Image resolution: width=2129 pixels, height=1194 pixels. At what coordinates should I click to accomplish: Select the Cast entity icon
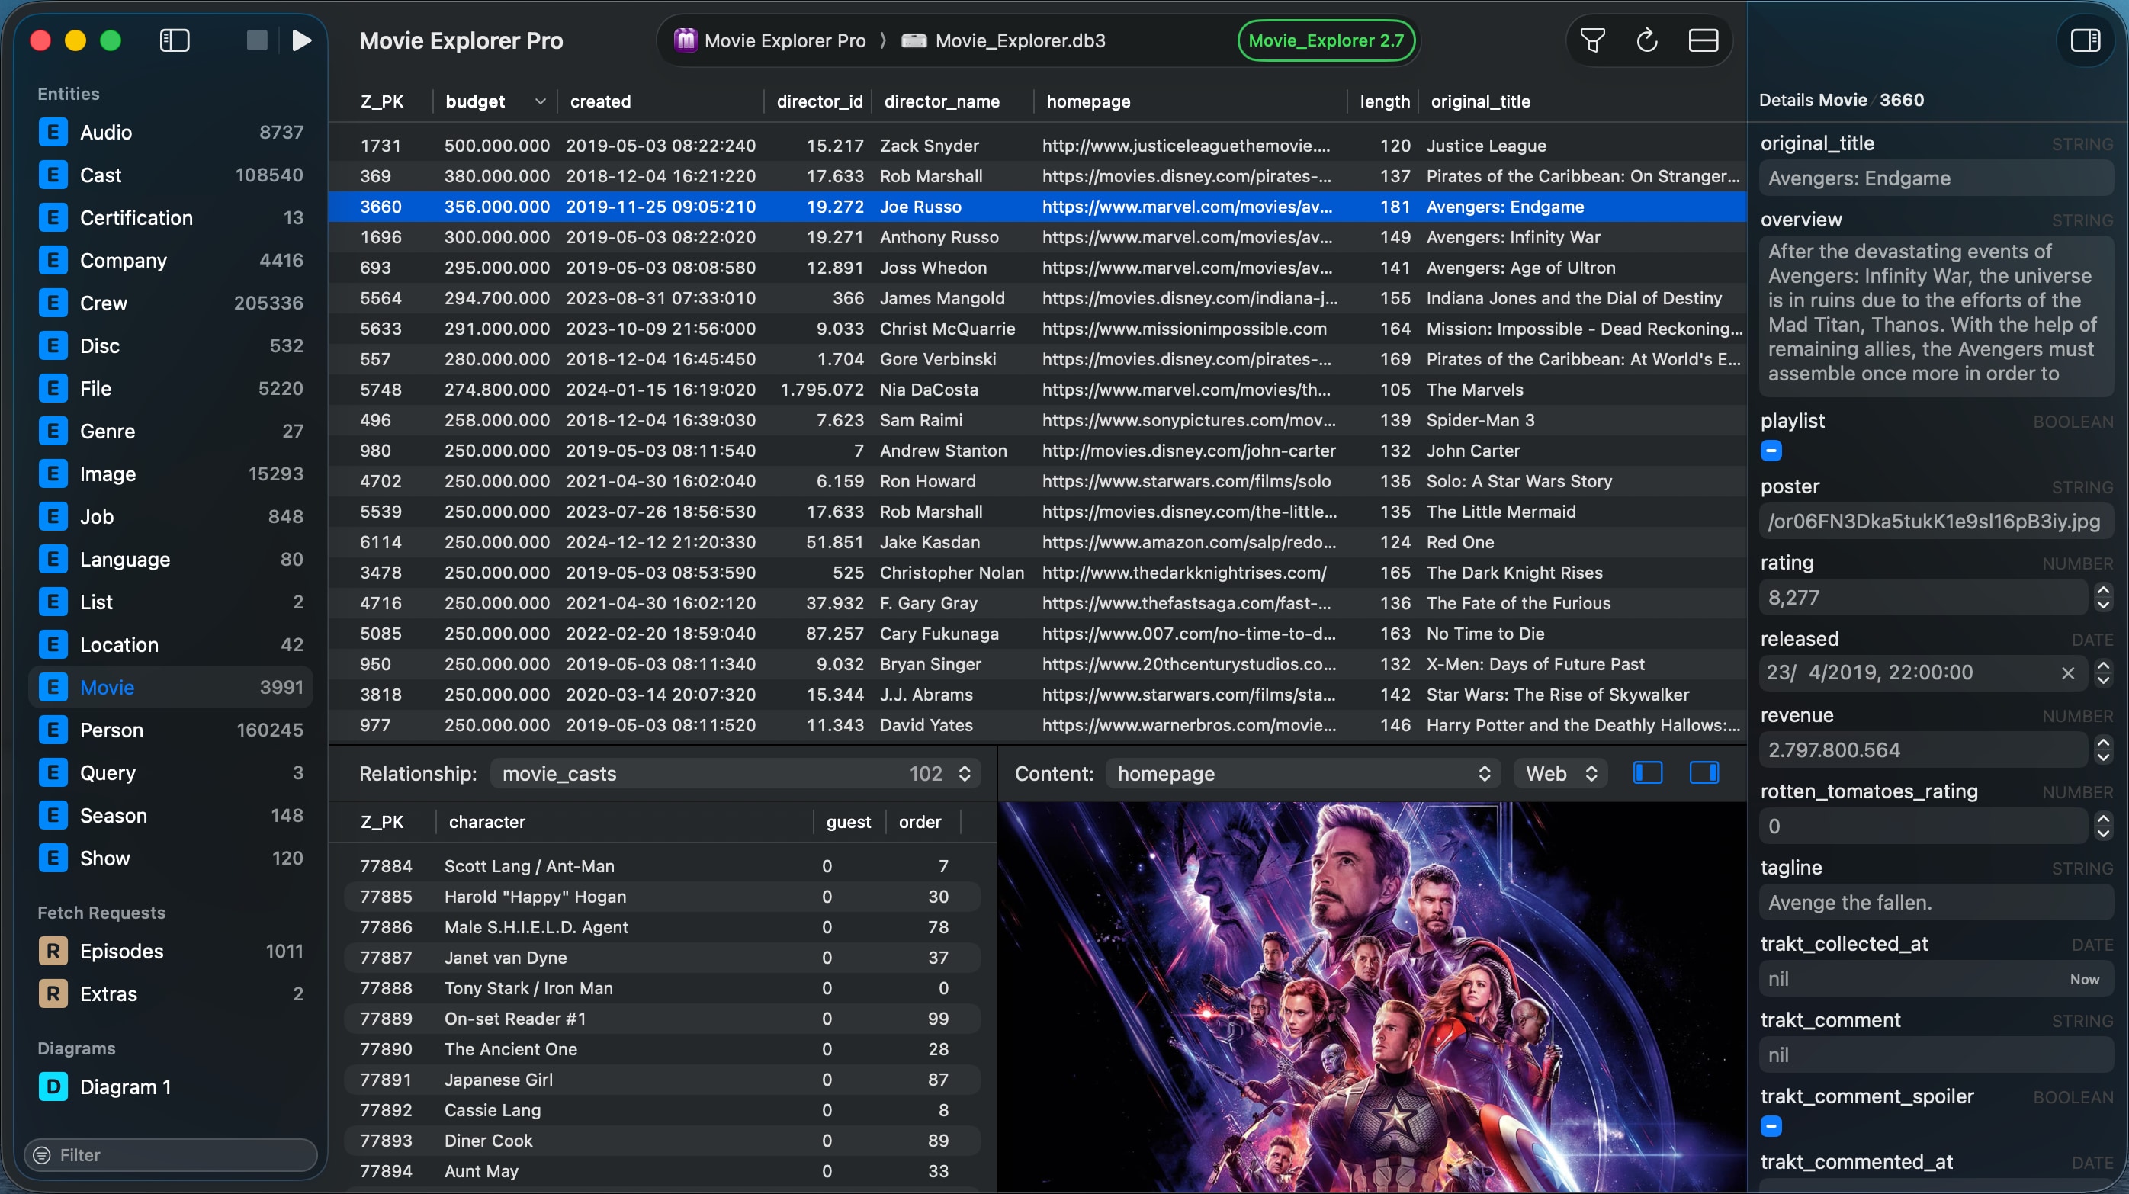[53, 175]
